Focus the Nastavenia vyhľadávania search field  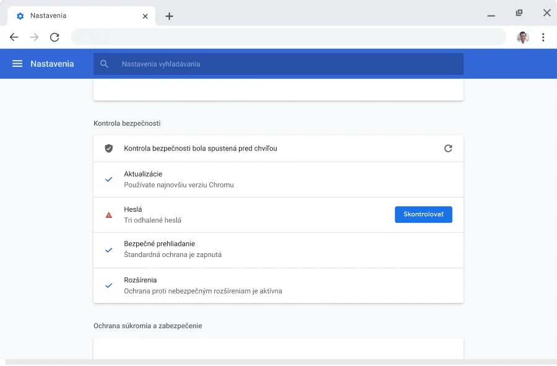click(285, 64)
